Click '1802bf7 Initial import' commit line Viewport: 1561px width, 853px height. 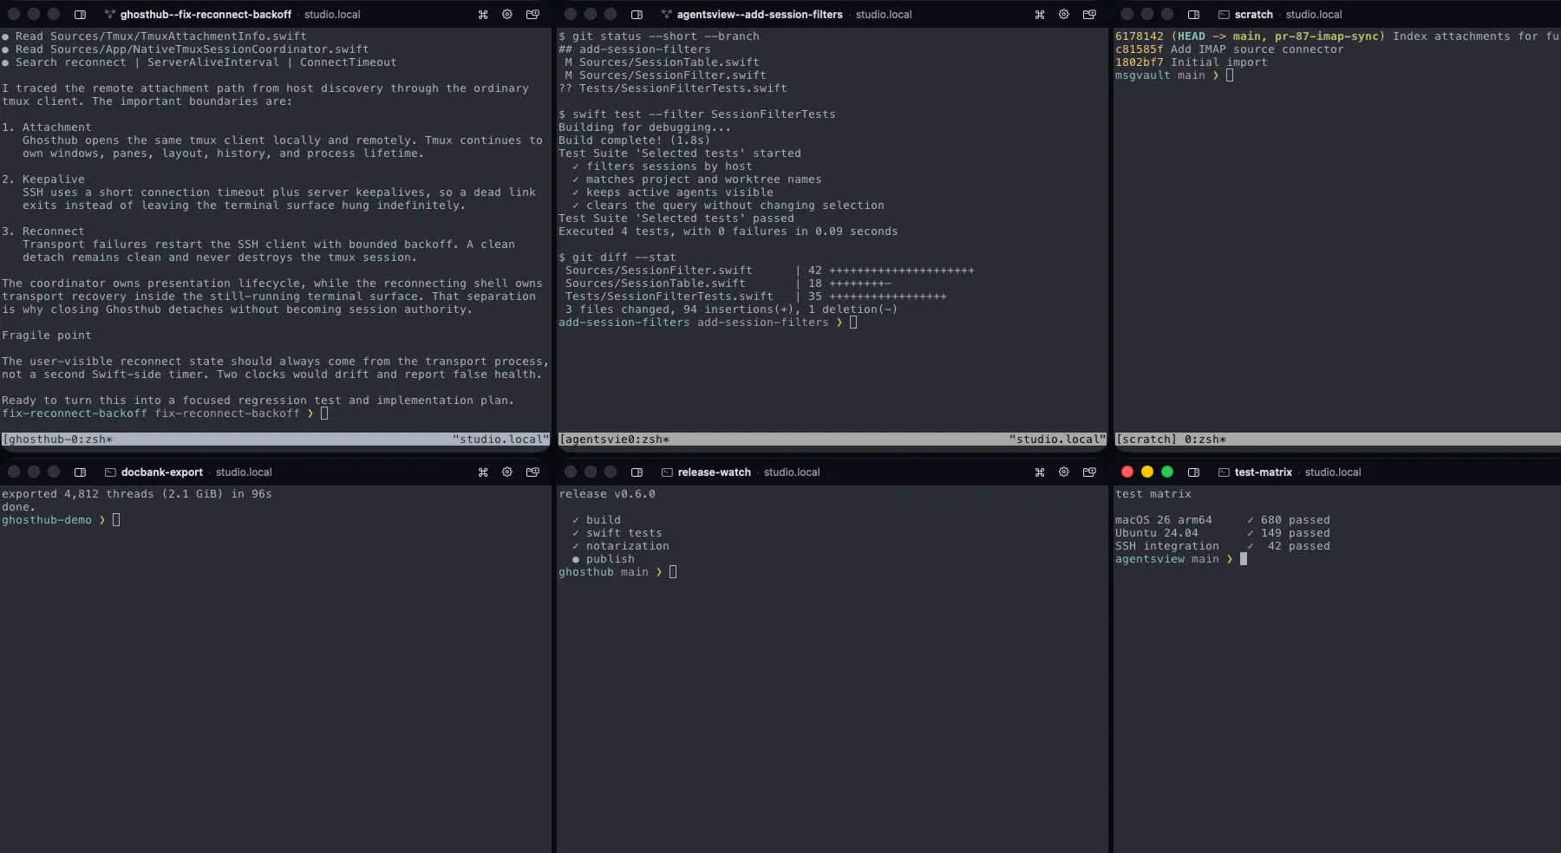tap(1192, 62)
